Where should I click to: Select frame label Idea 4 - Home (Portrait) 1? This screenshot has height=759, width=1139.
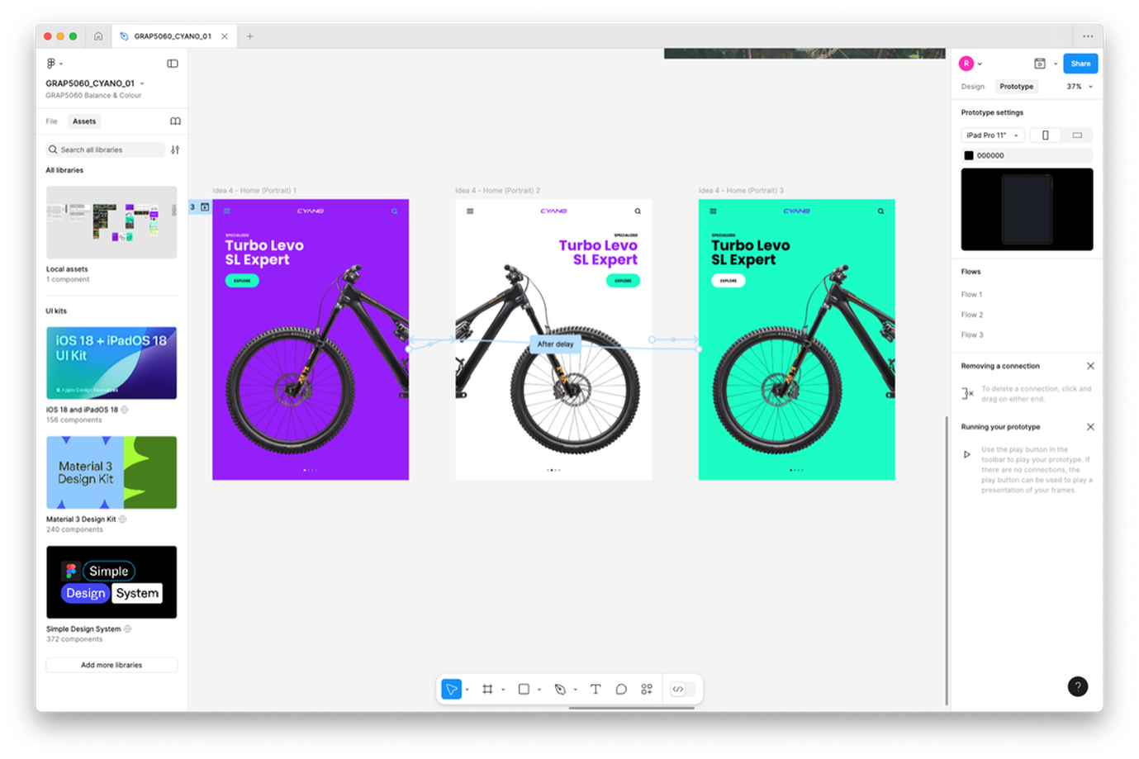click(254, 191)
